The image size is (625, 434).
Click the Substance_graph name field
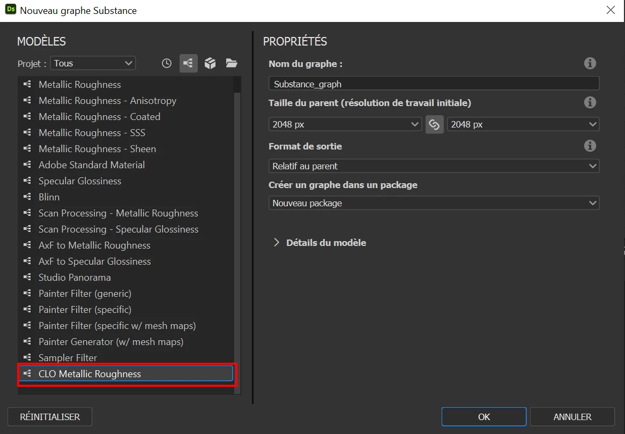(434, 84)
